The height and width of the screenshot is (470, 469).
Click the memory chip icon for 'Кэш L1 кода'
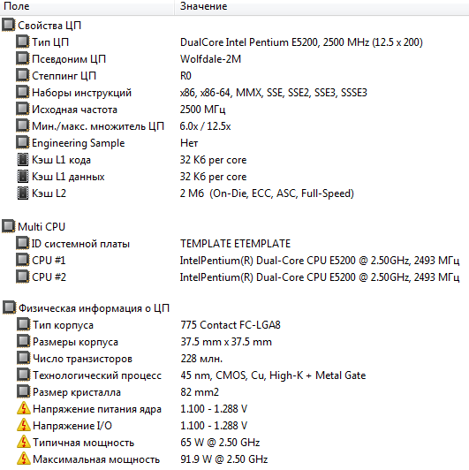(x=22, y=159)
